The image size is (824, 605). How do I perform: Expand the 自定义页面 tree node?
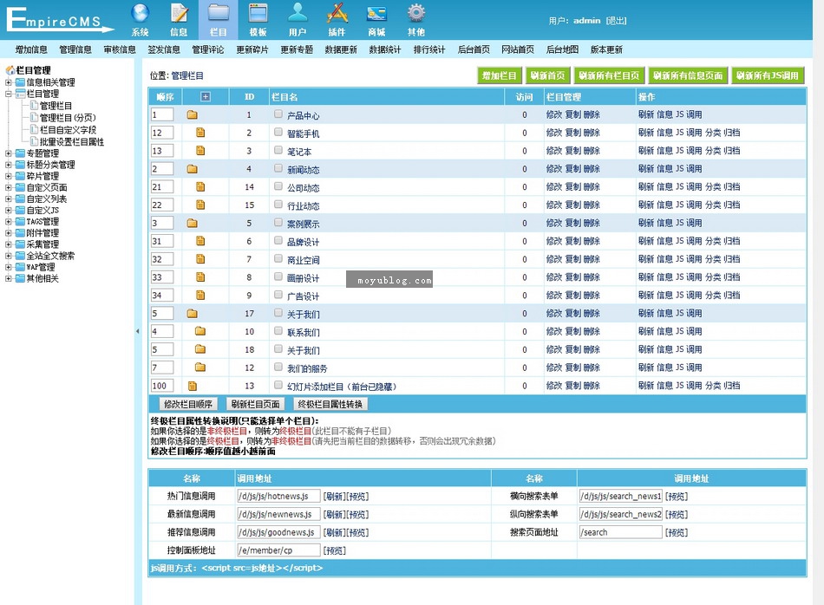pos(9,187)
